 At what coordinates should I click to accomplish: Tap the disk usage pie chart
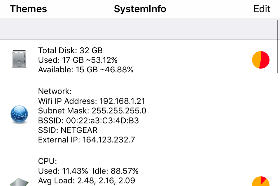click(x=260, y=60)
